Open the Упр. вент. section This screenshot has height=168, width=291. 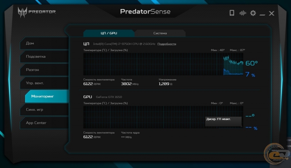pyautogui.click(x=44, y=83)
